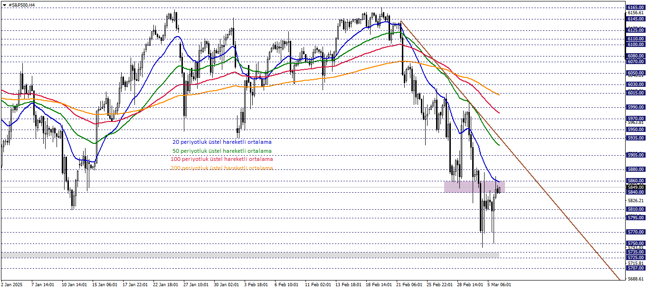
Task: Select the 100 periyotluk moving average legend
Action: tap(221, 159)
